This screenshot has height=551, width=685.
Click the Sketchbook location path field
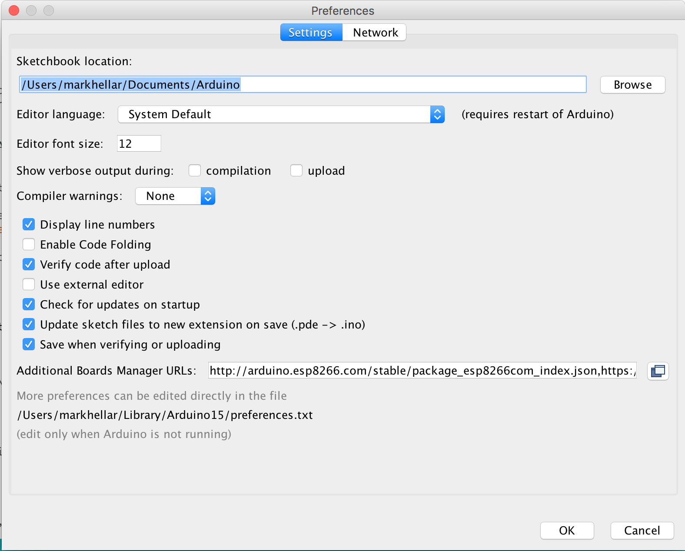pyautogui.click(x=303, y=84)
